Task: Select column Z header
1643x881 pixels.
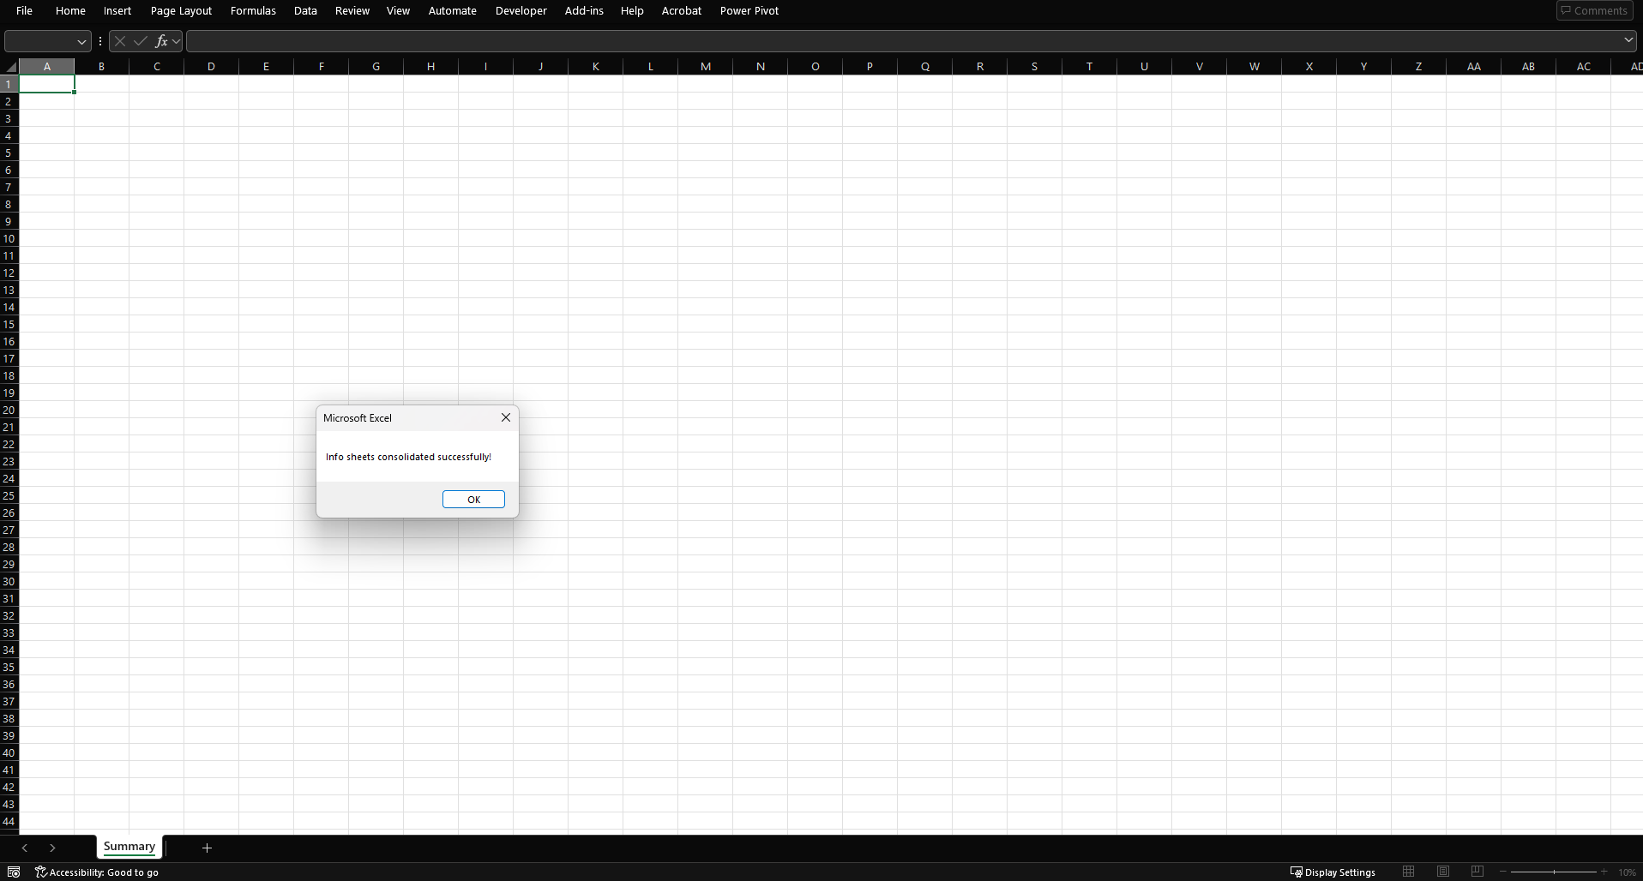Action: (x=1418, y=66)
